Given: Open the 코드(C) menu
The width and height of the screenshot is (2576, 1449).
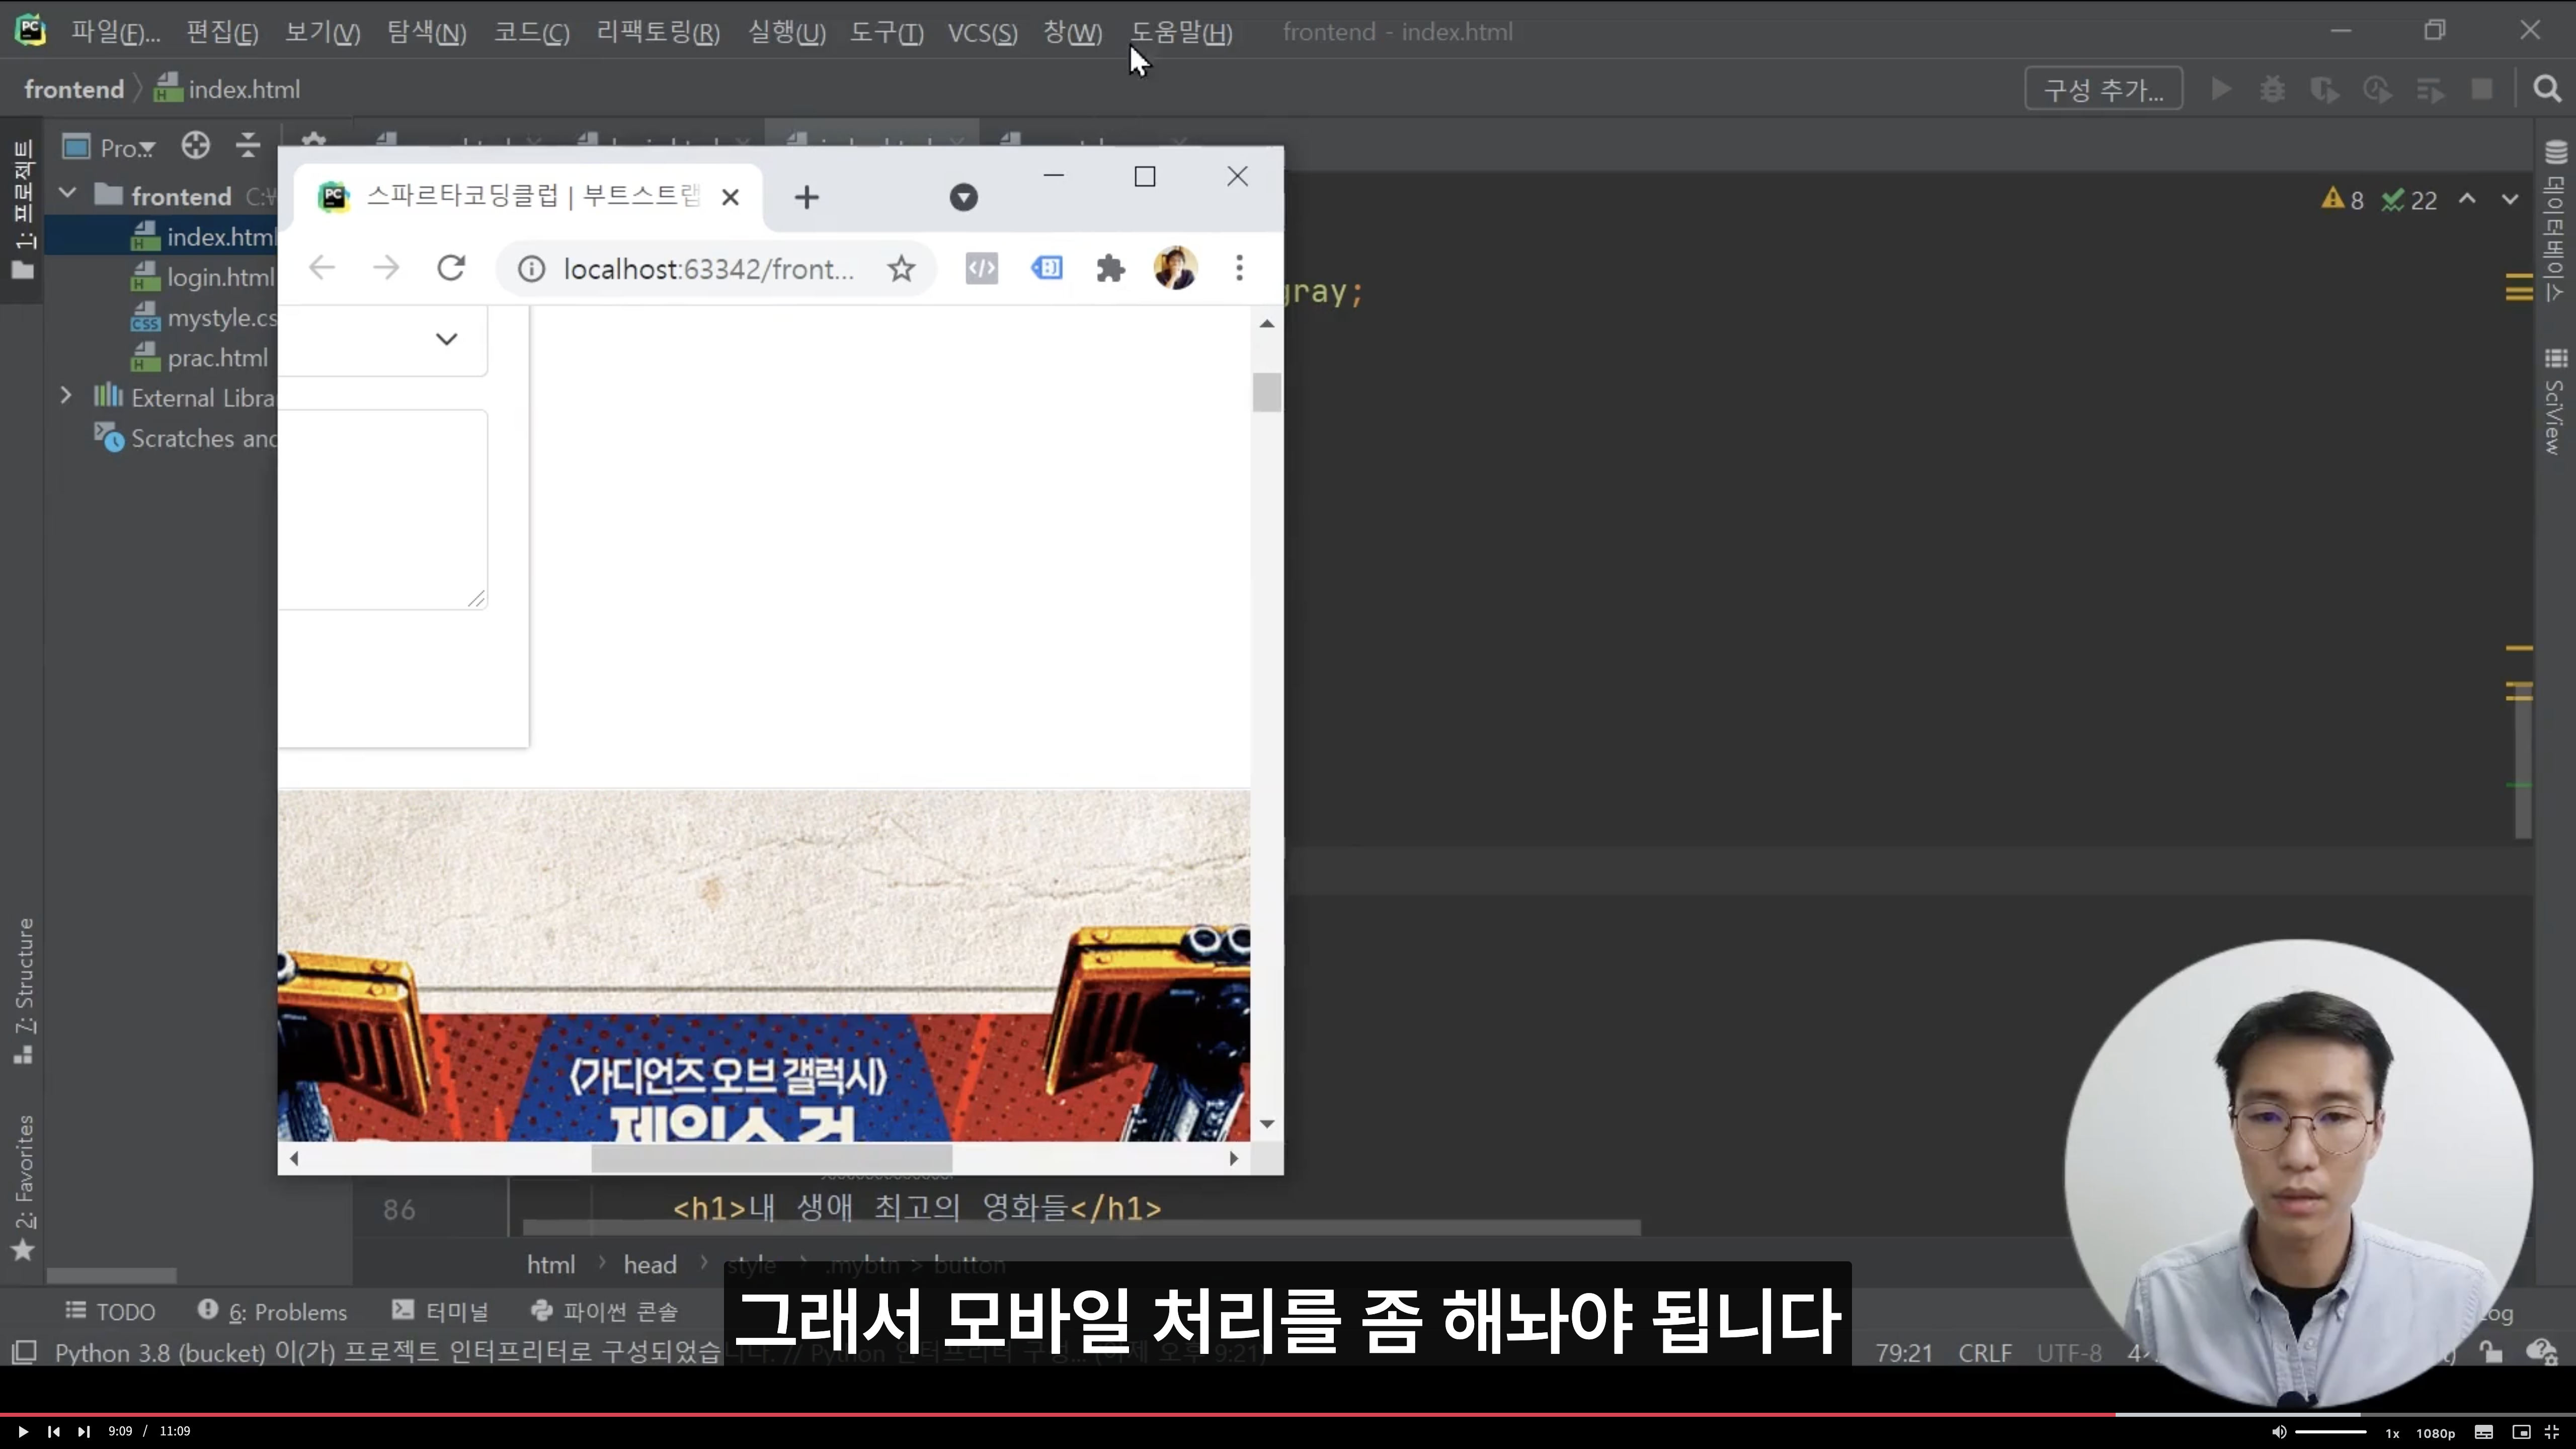Looking at the screenshot, I should [x=531, y=32].
